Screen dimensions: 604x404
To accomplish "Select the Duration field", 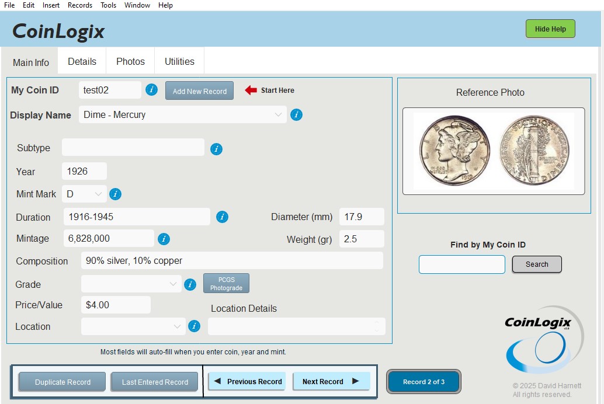I will click(x=137, y=217).
